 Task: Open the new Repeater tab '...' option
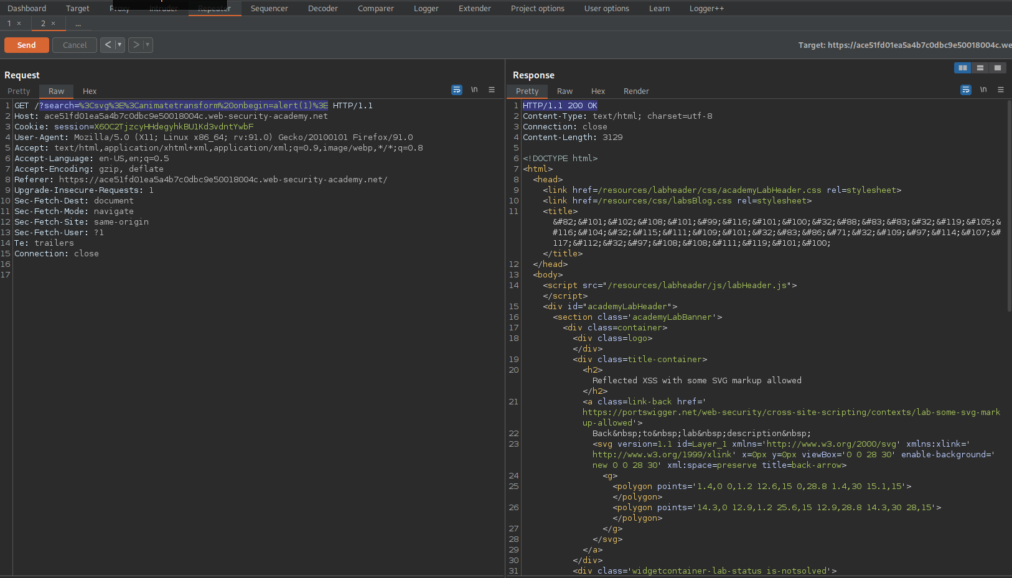pos(78,24)
